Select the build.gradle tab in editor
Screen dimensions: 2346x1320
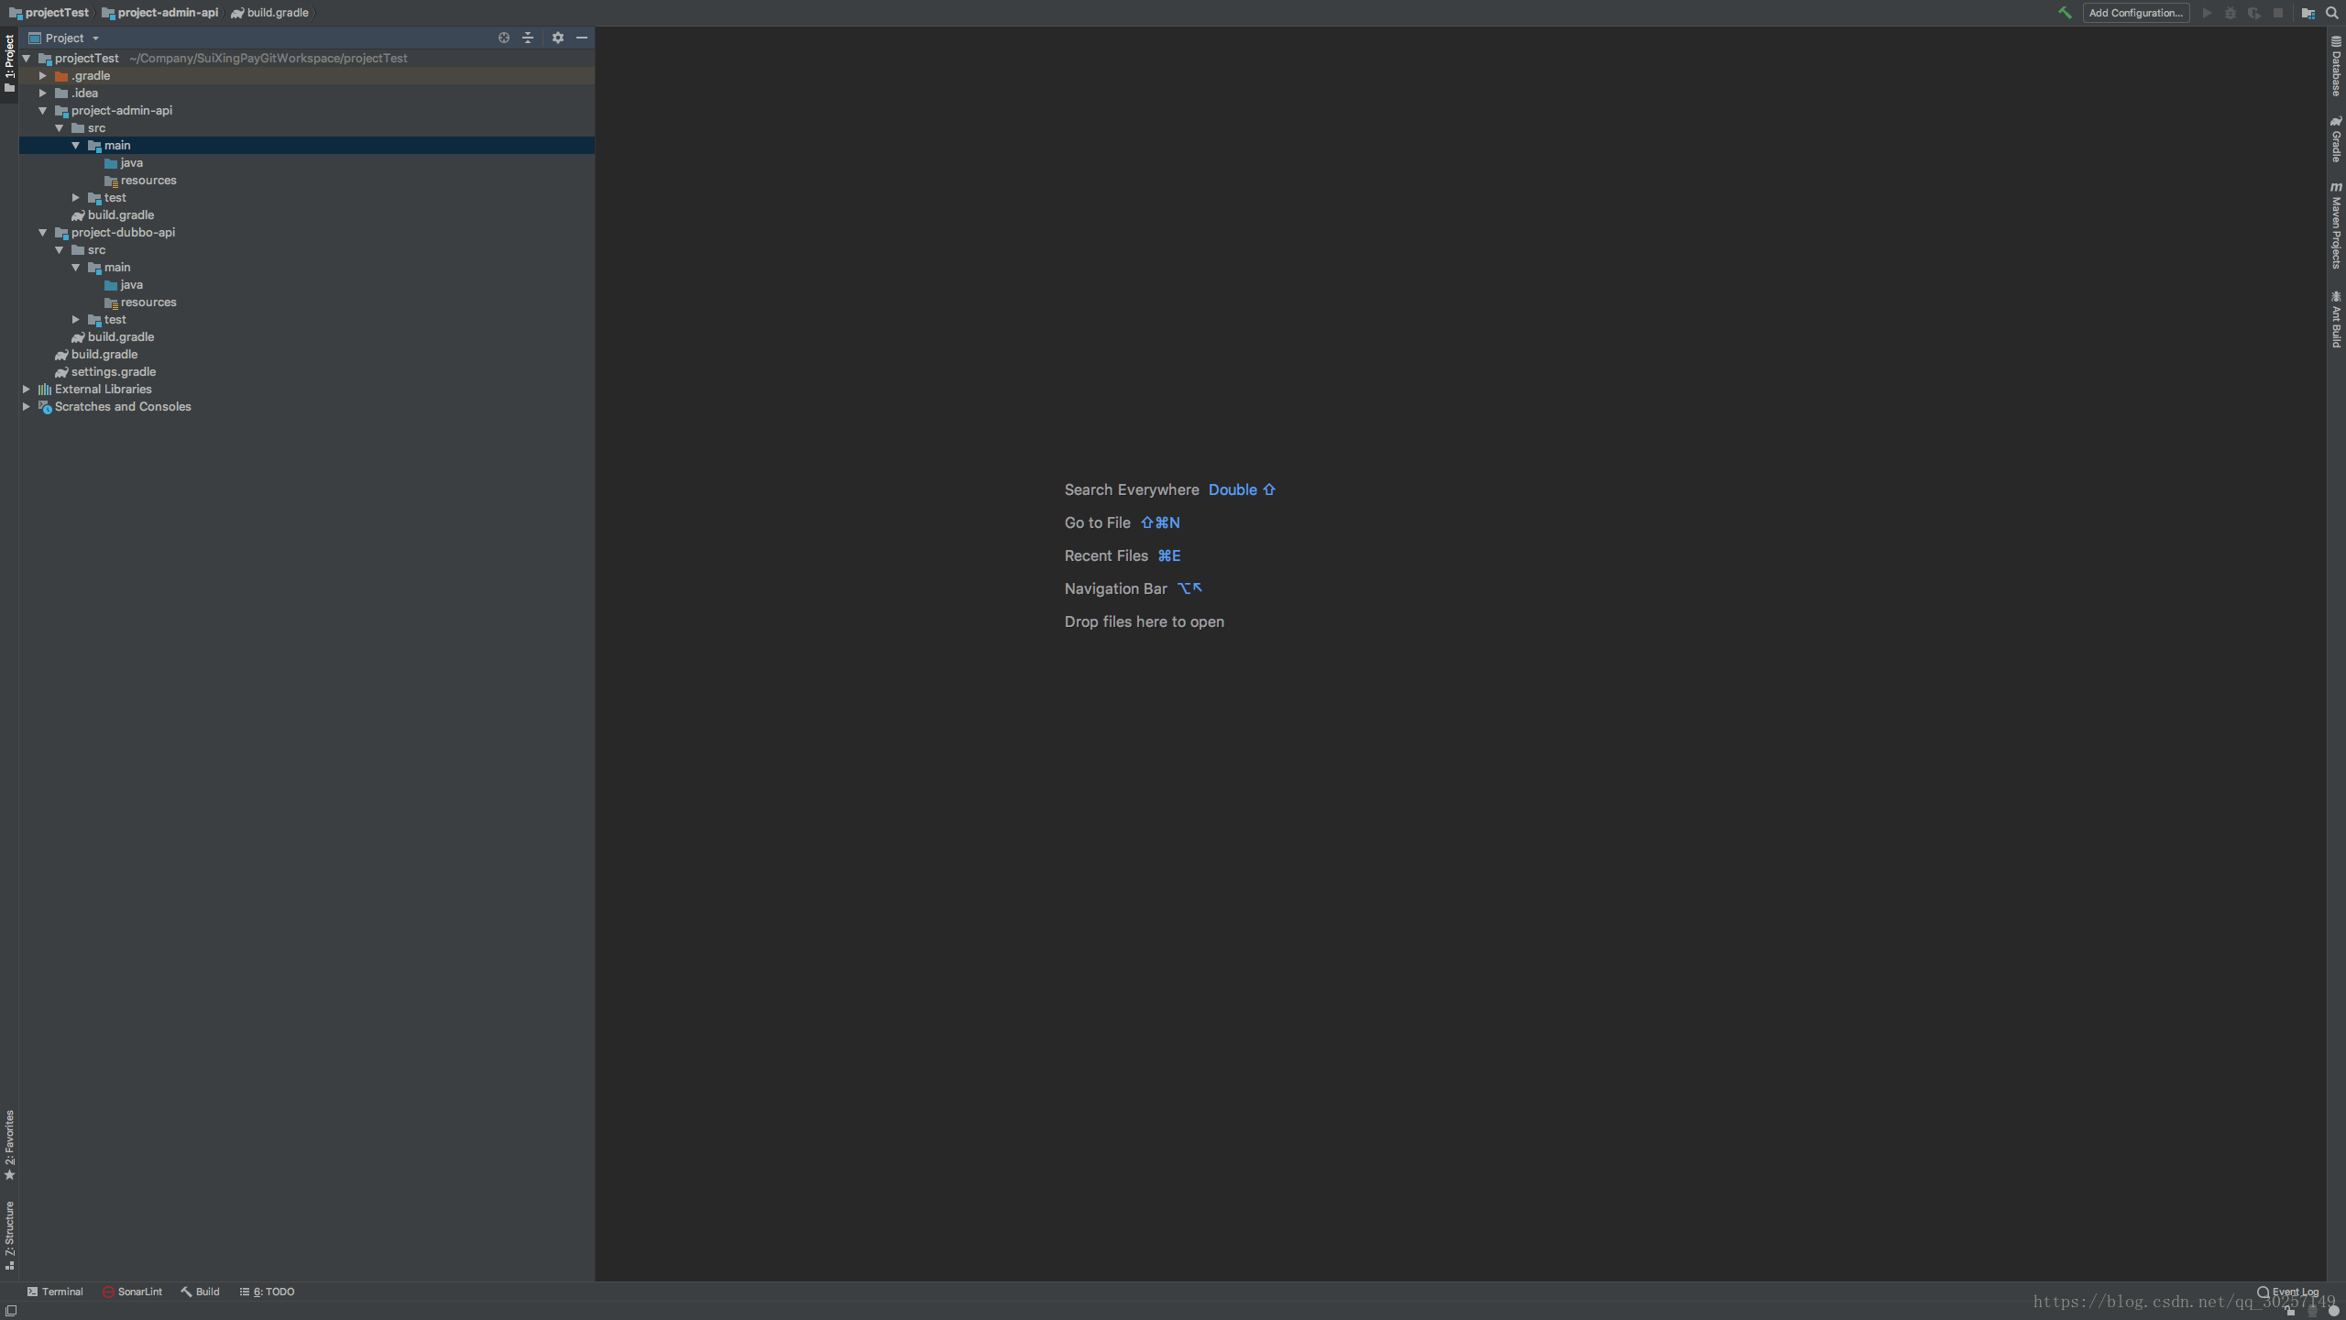click(274, 13)
